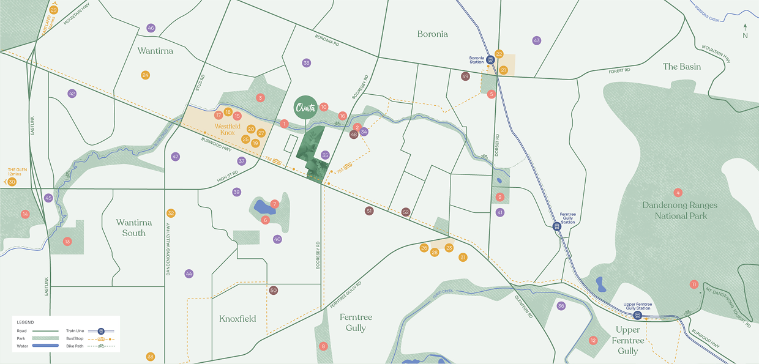
Task: Select purple marker number 44
Action: click(189, 273)
